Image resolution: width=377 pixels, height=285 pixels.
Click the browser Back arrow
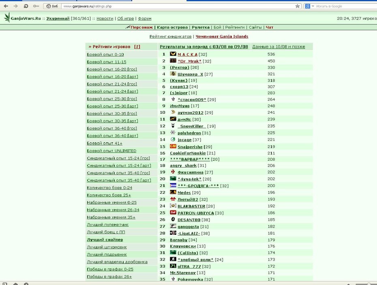pyautogui.click(x=6, y=6)
